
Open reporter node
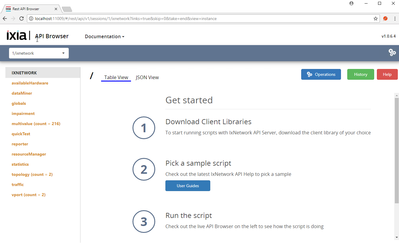[20, 144]
